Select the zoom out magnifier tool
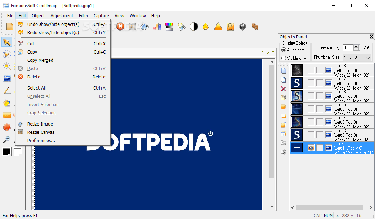 pos(7,140)
